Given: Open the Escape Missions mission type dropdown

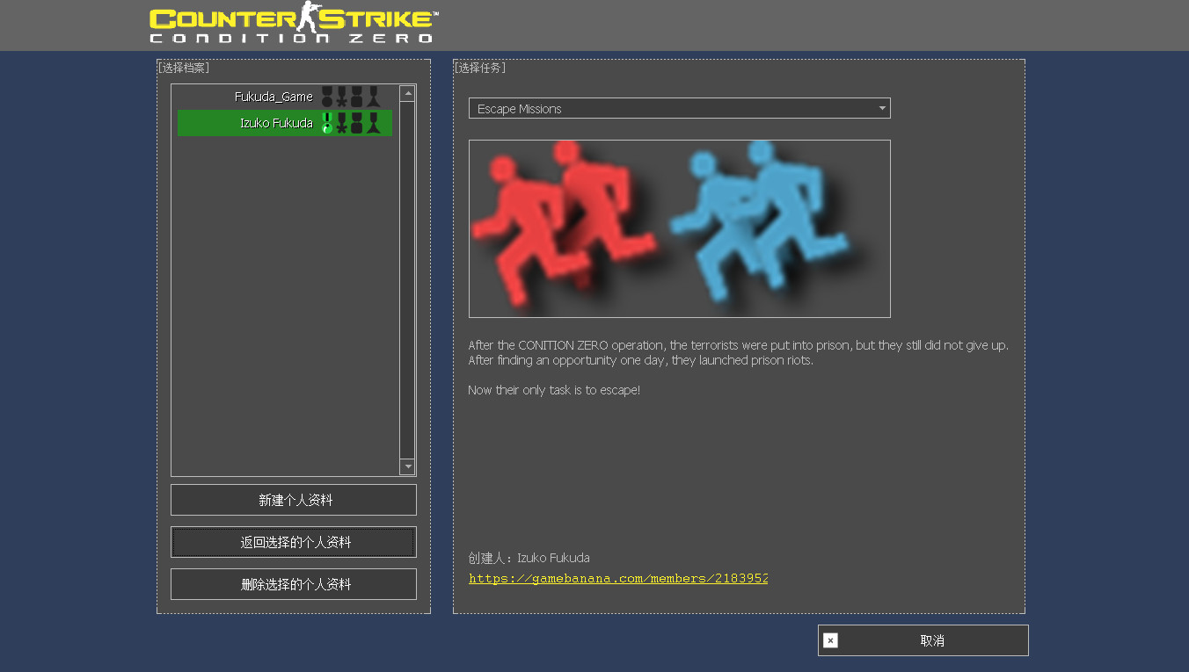Looking at the screenshot, I should coord(679,108).
